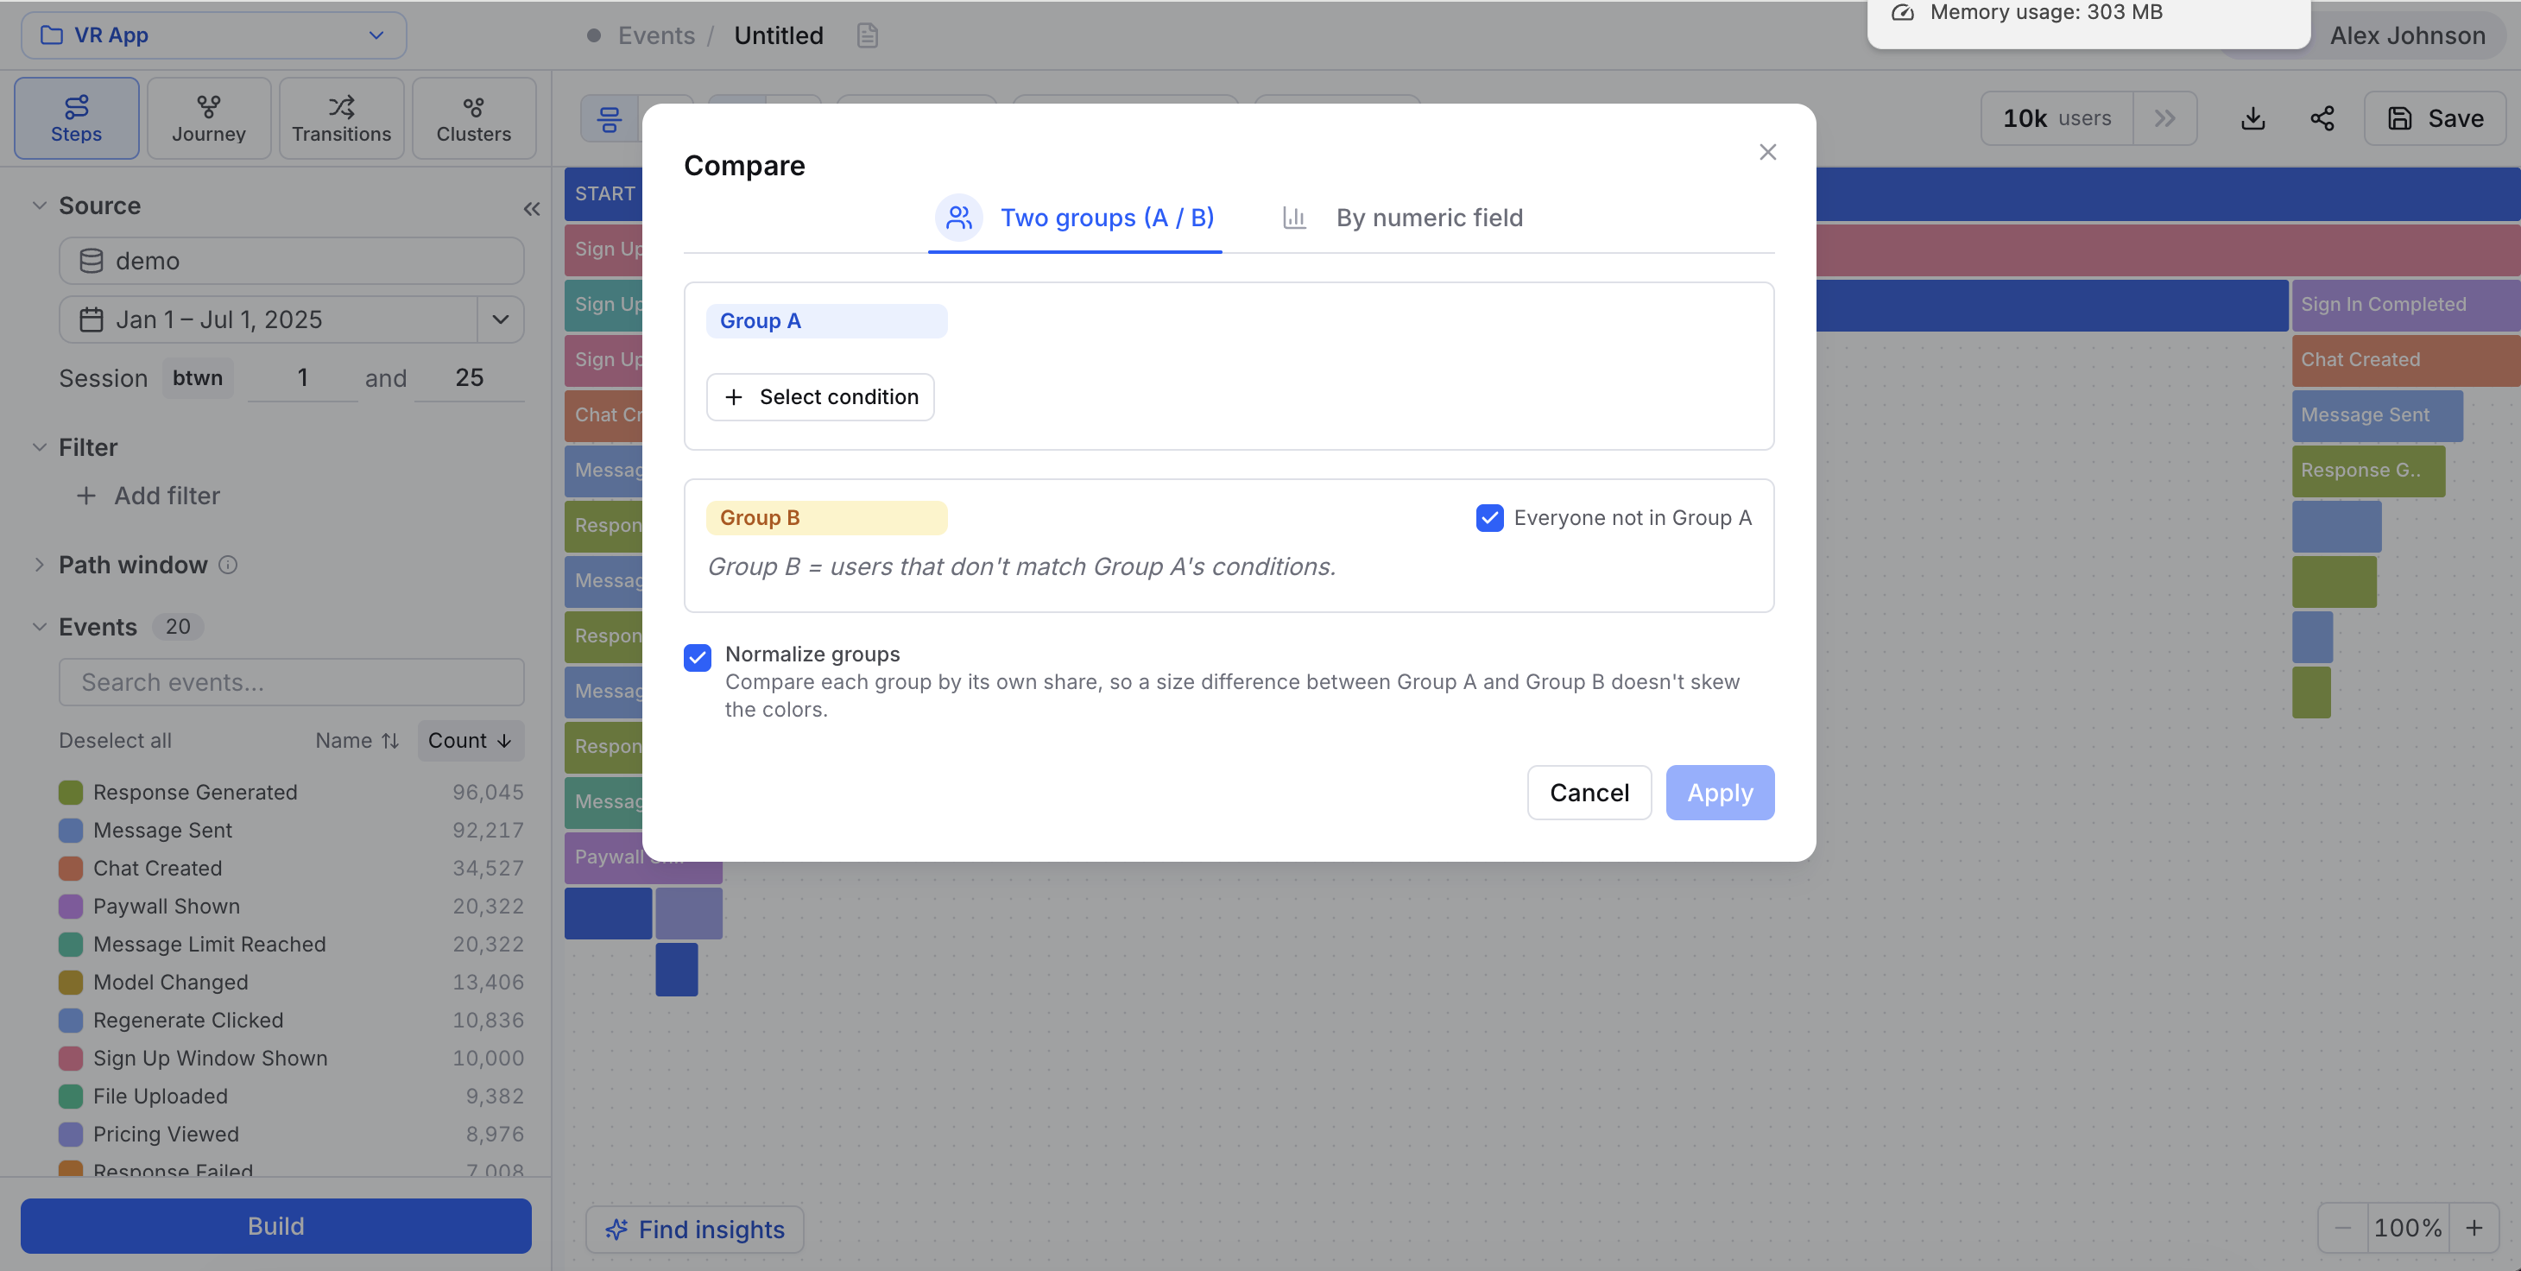Focus the Search events field
This screenshot has width=2521, height=1271.
(292, 682)
